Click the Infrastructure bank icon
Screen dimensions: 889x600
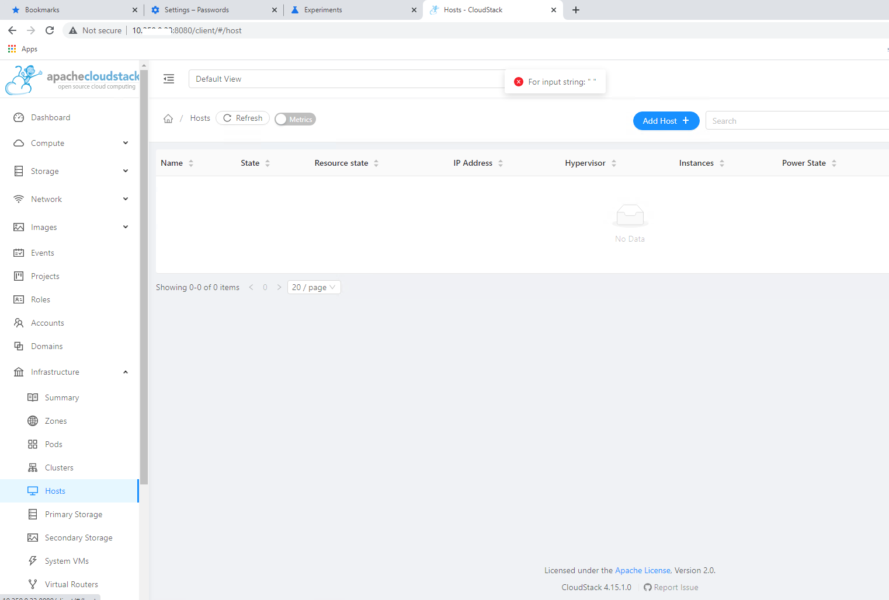19,372
